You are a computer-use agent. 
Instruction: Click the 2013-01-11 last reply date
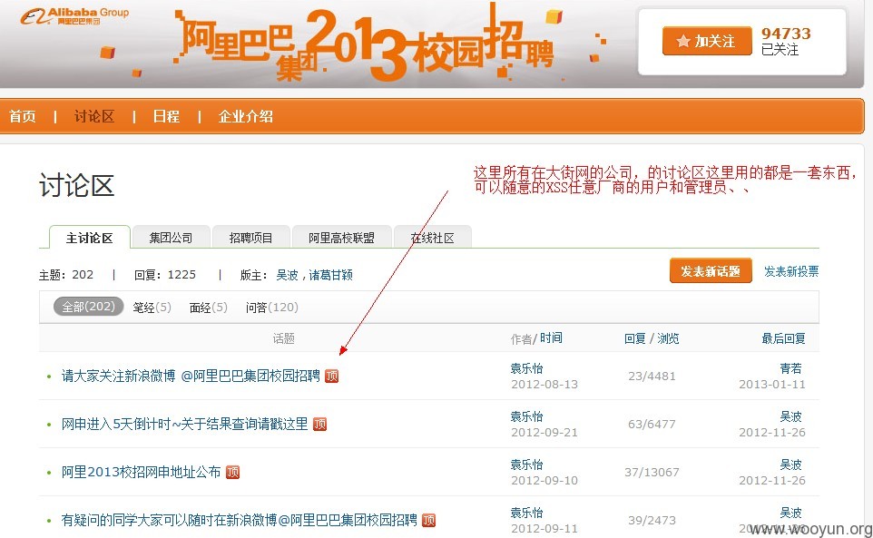(x=771, y=384)
